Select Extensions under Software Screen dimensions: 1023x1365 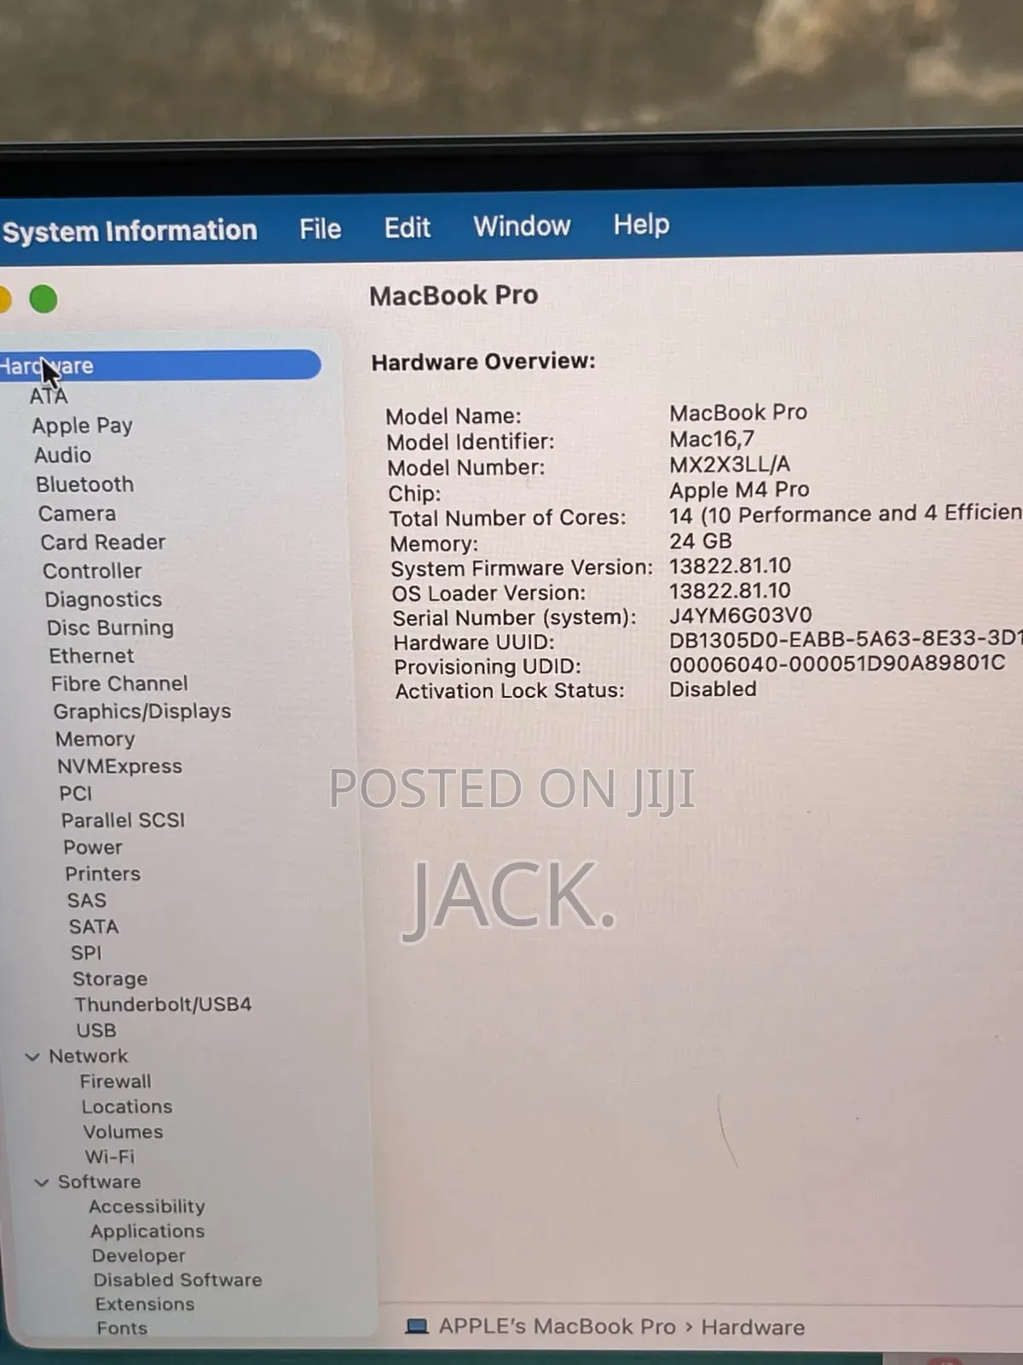click(145, 1304)
